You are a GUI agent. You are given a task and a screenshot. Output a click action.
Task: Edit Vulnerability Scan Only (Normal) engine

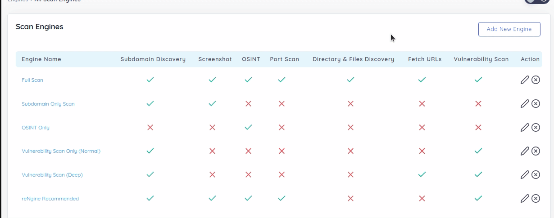[x=525, y=151]
